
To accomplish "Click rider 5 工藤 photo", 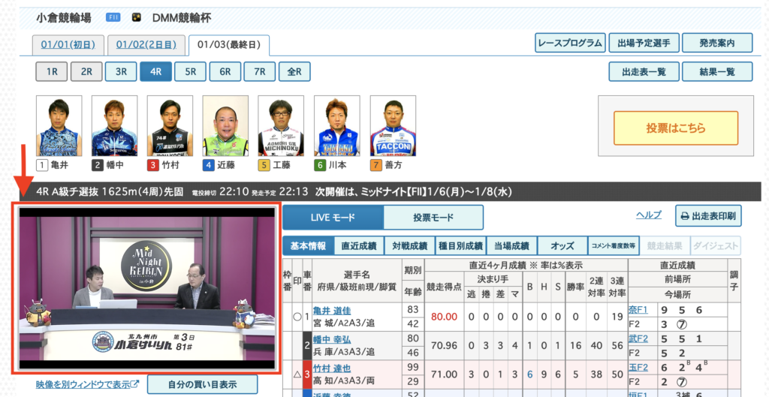I will click(x=281, y=126).
